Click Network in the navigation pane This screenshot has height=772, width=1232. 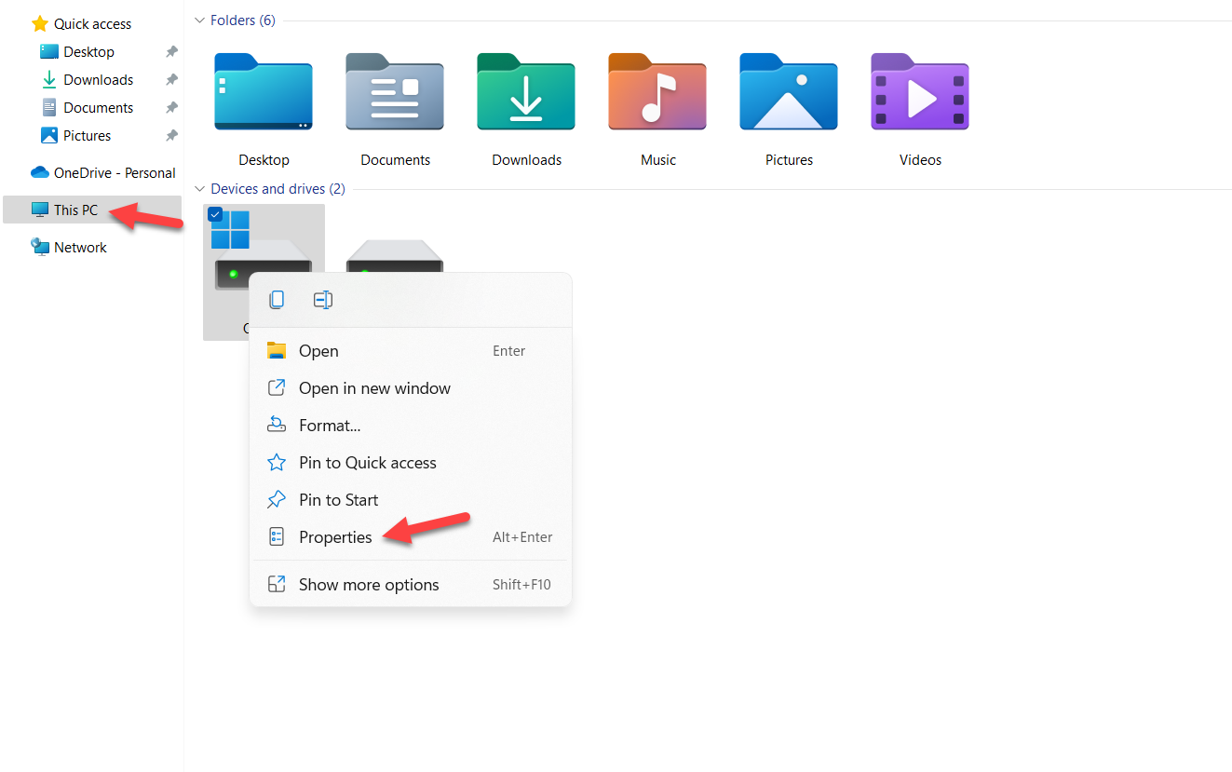point(80,248)
